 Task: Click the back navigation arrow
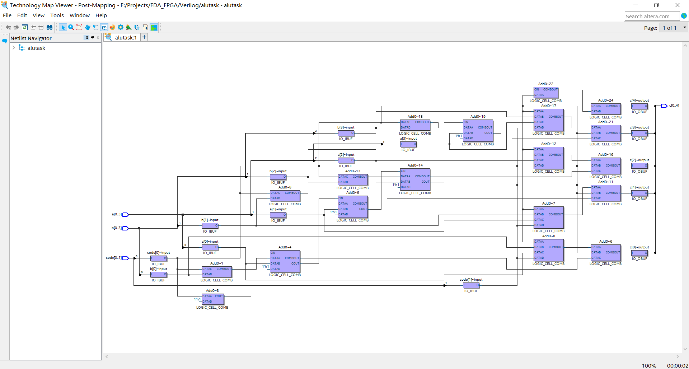coord(9,27)
